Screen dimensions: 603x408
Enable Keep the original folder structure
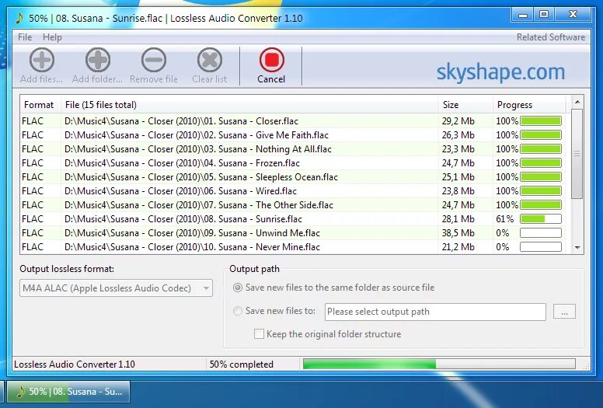[259, 334]
